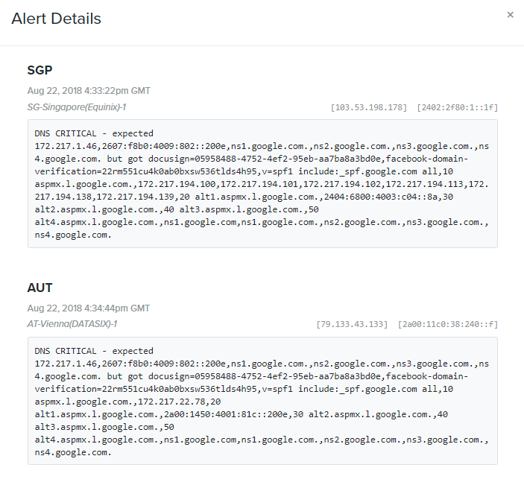Select the AUT heading

point(40,288)
